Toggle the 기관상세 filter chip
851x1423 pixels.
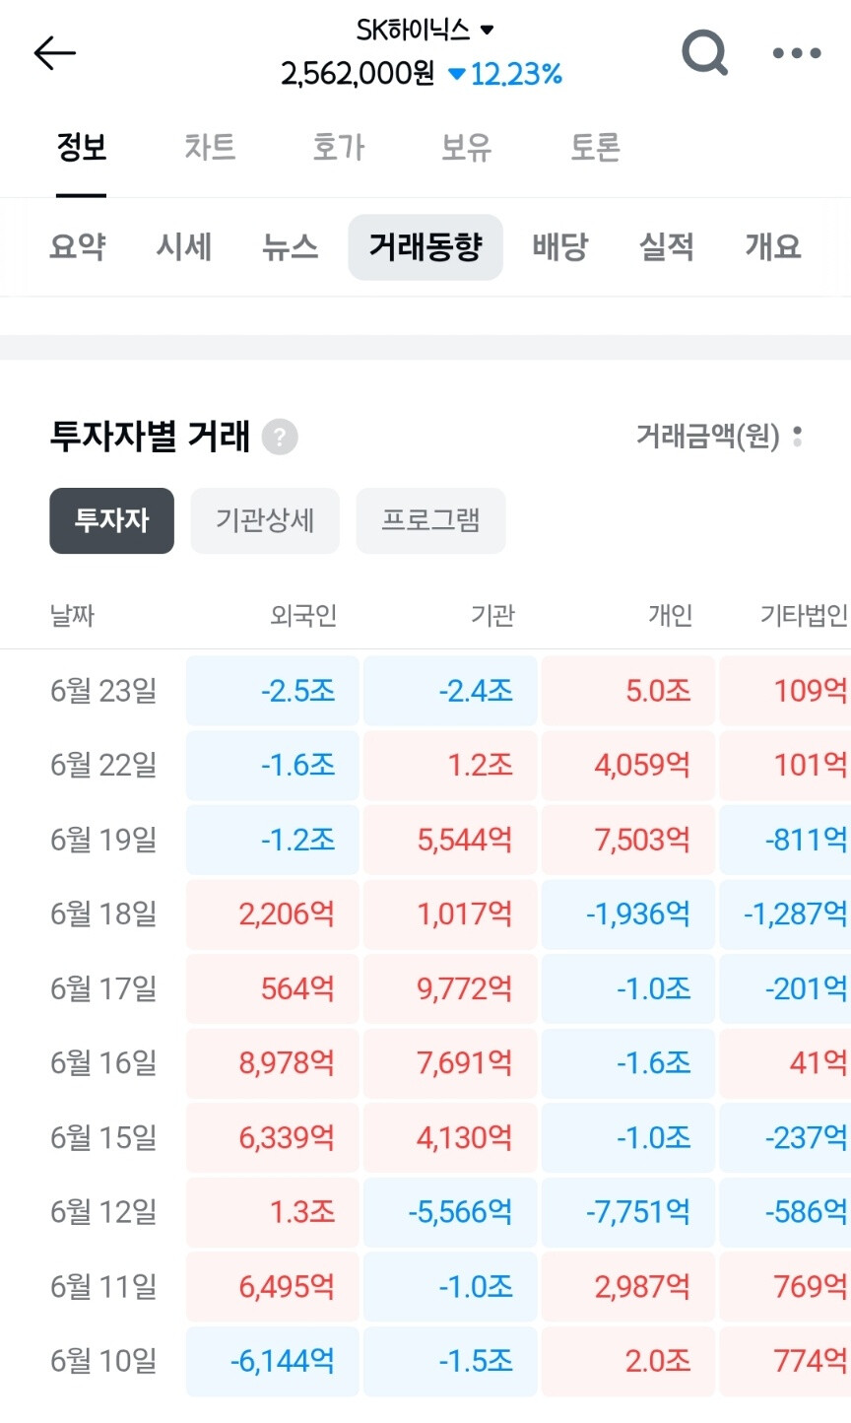click(265, 520)
